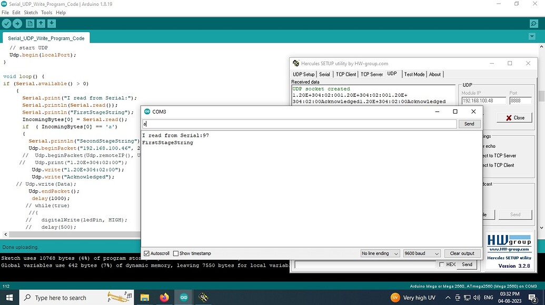Upload the sketch using the arrow icon
The image size is (545, 305).
click(x=18, y=23)
